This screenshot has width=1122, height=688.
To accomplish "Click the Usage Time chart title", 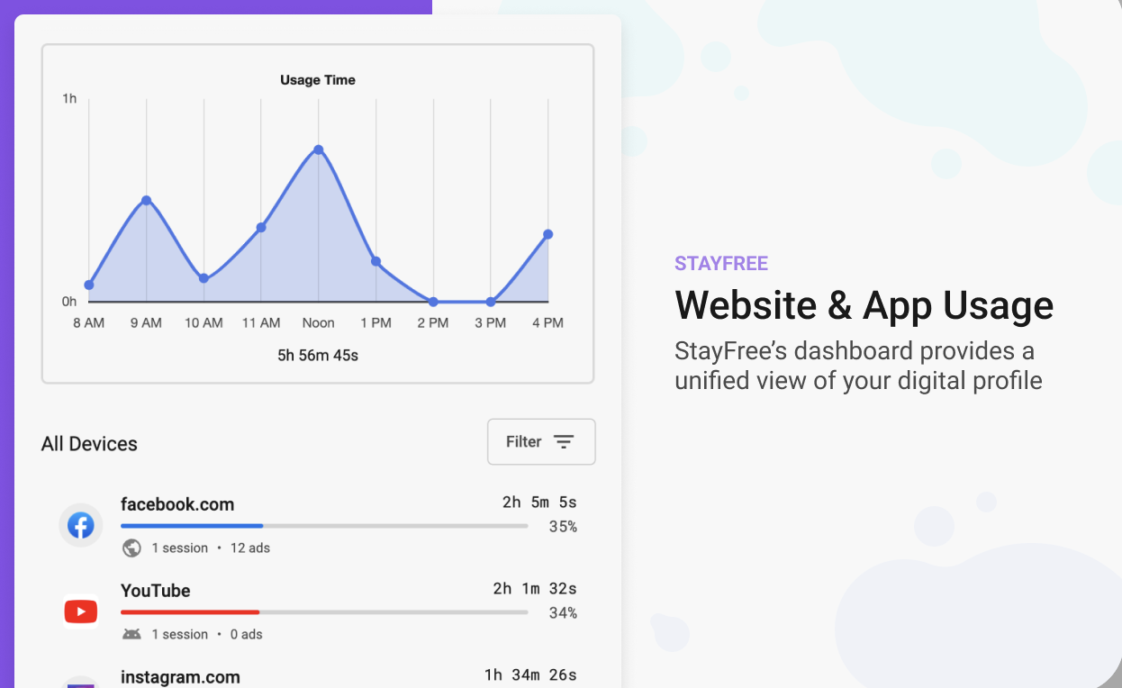I will tap(318, 80).
